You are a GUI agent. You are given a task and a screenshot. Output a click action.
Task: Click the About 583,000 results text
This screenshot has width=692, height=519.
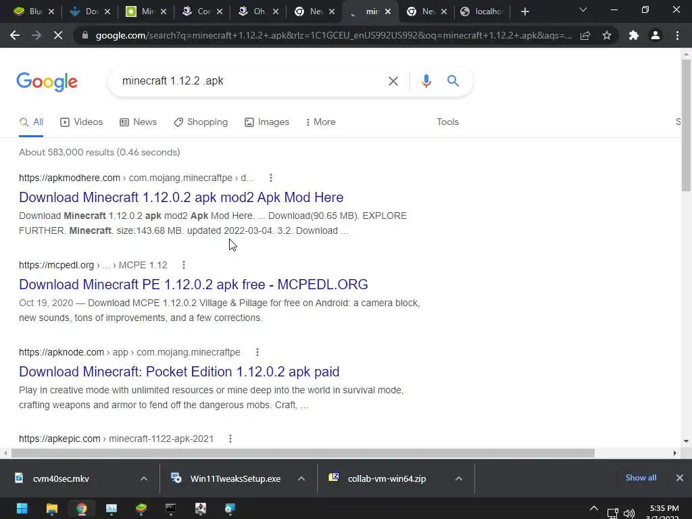pyautogui.click(x=99, y=152)
